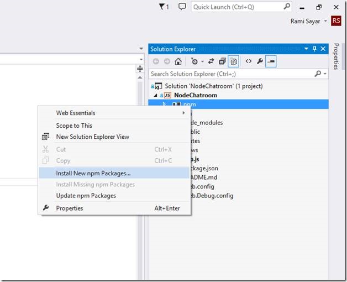Click the Collapse All icon
This screenshot has height=282, width=347.
[222, 61]
